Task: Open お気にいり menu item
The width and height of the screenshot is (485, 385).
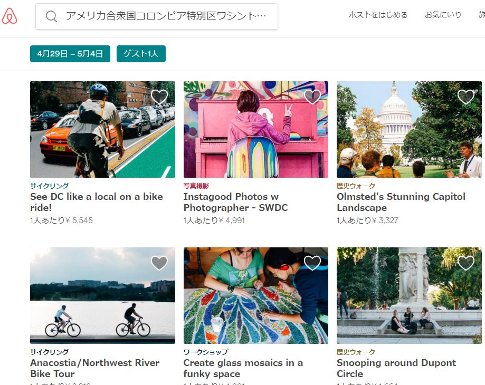Action: (x=443, y=15)
